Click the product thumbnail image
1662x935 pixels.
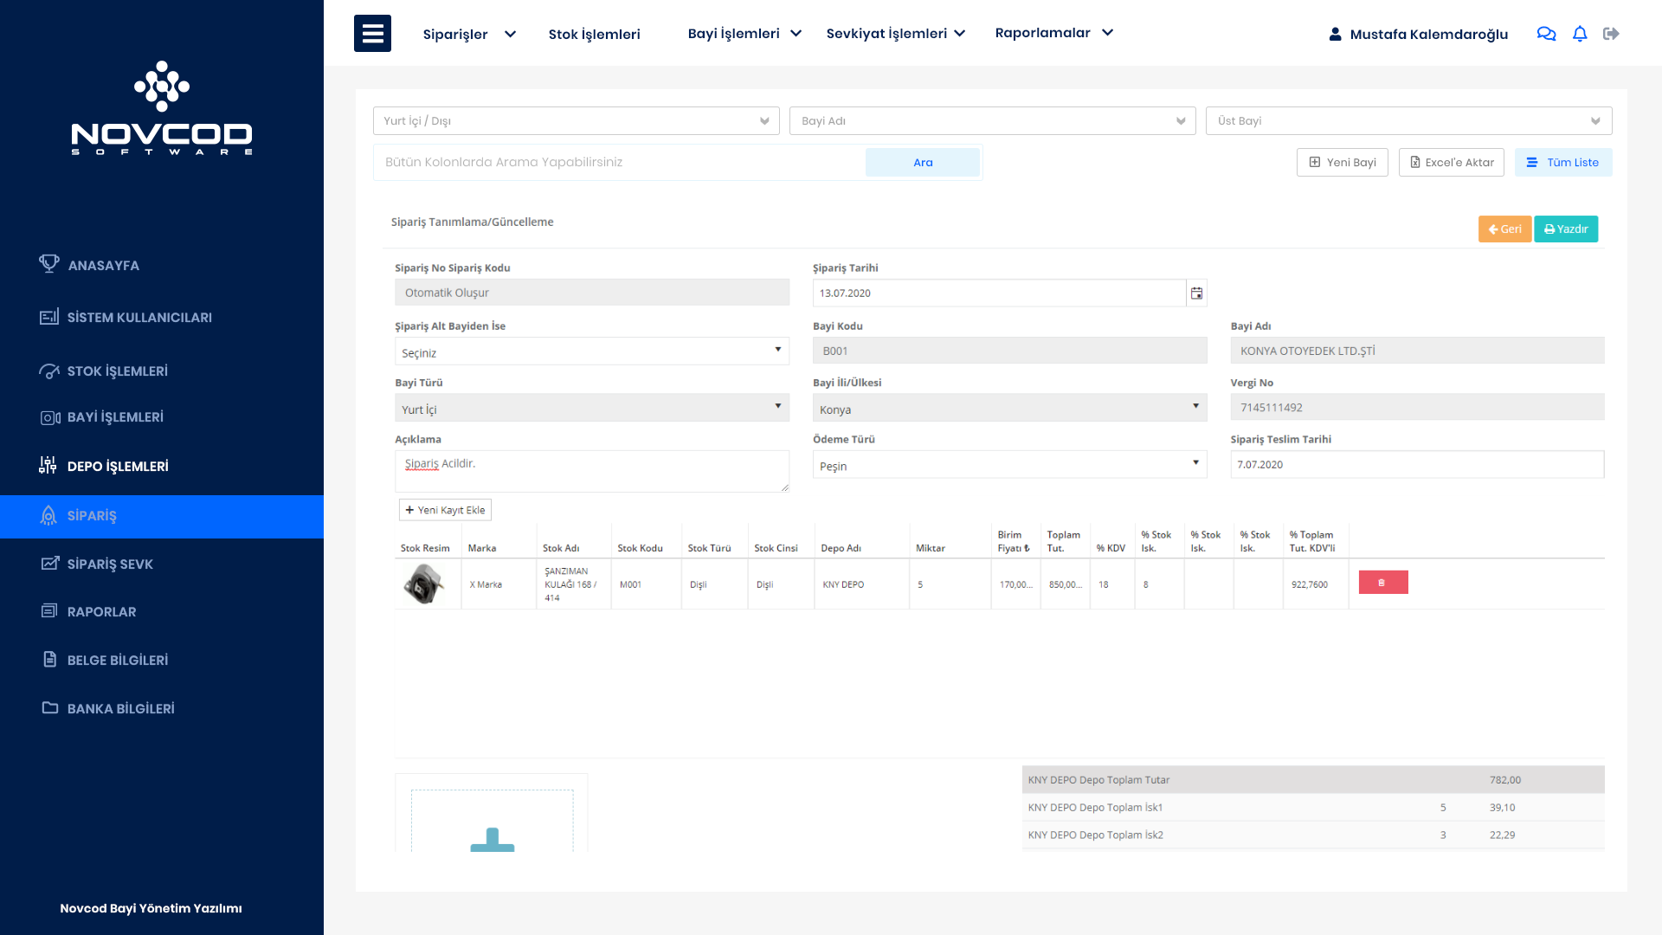[x=424, y=584]
